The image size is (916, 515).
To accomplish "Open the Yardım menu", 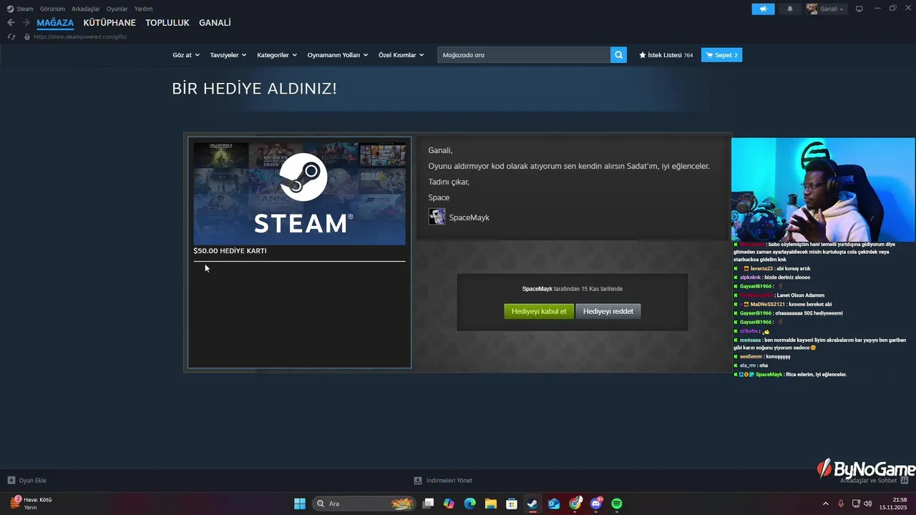I will tap(143, 9).
